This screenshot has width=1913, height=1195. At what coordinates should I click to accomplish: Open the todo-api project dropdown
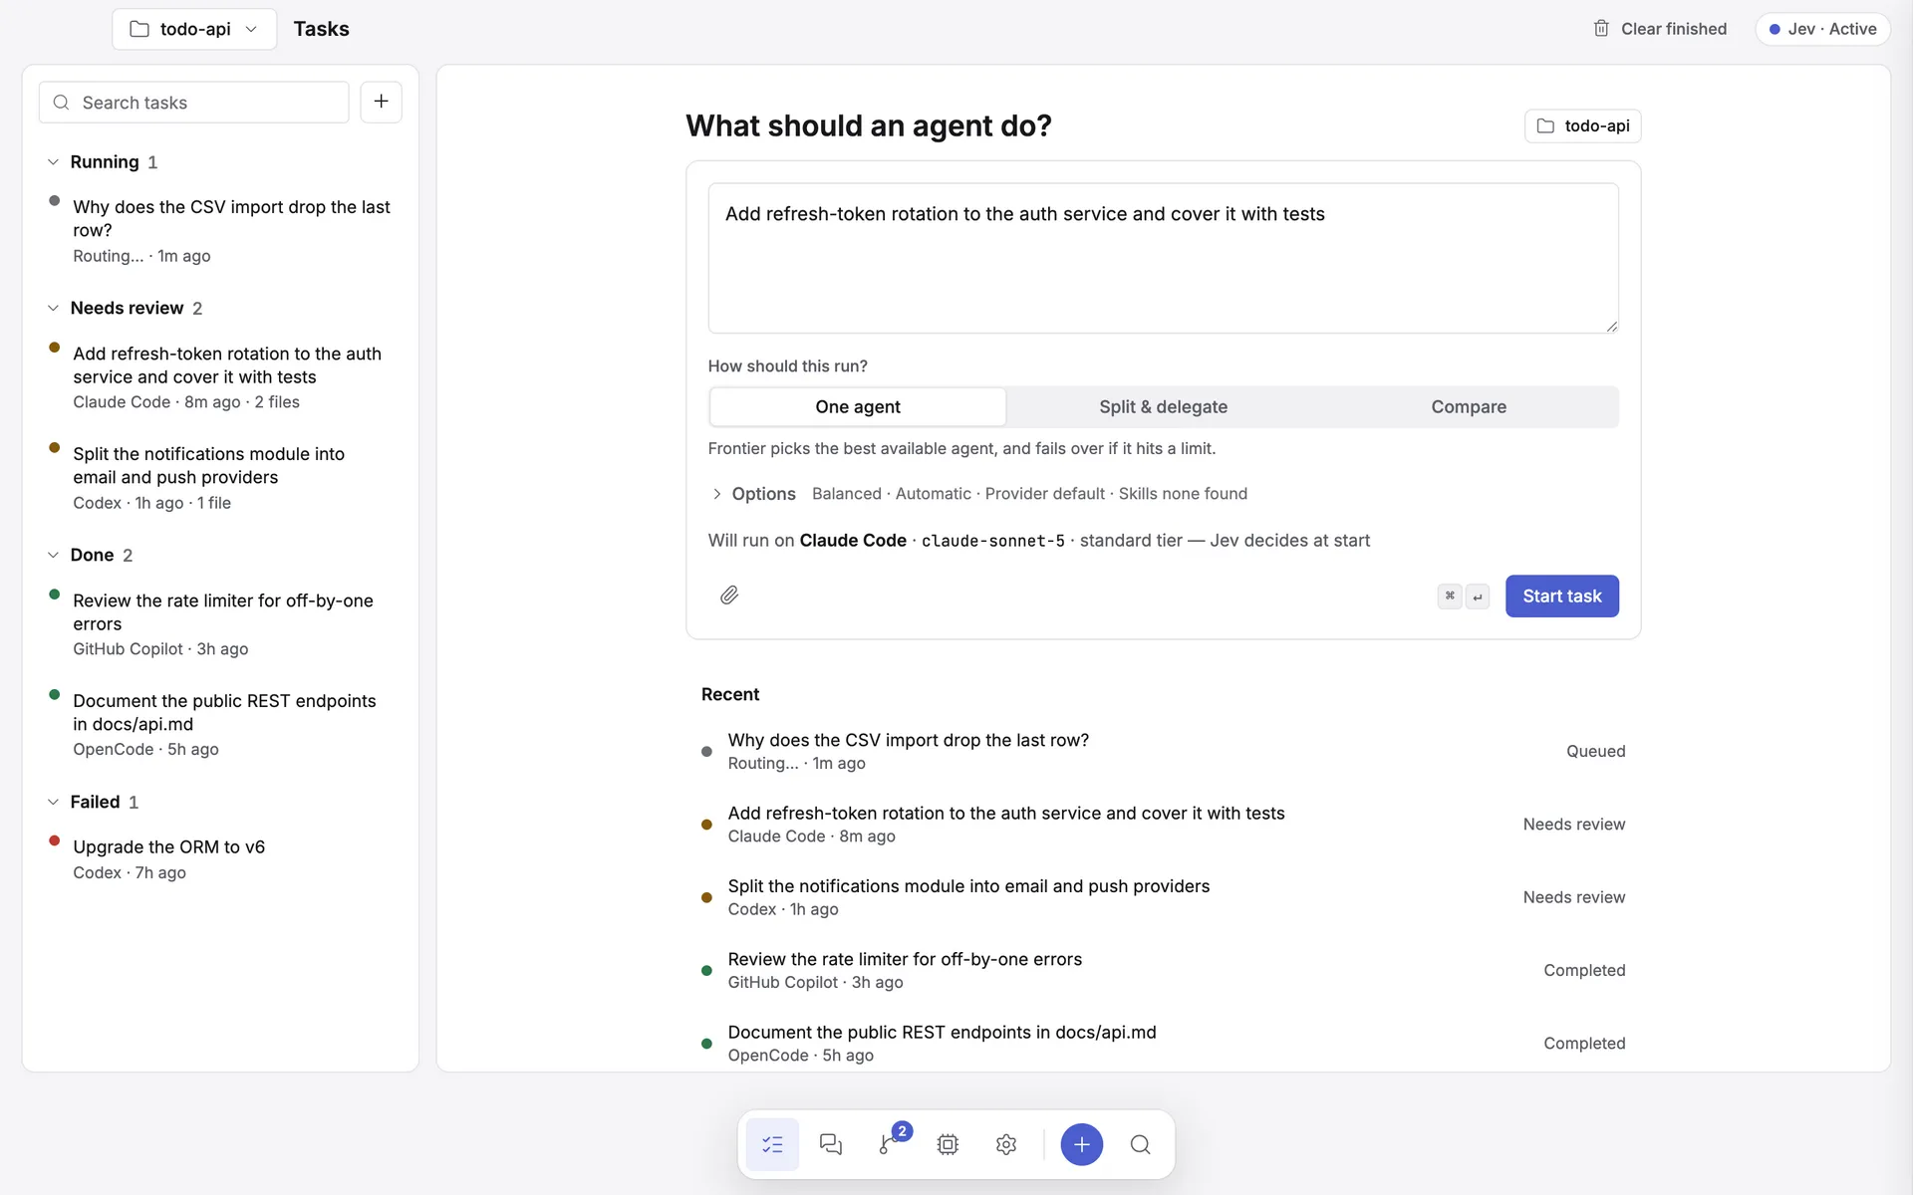[194, 29]
